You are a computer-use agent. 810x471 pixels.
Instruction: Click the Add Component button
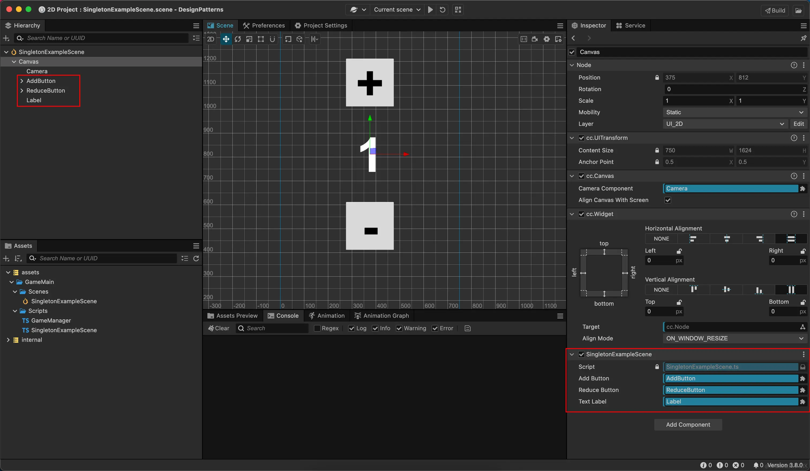(x=688, y=424)
